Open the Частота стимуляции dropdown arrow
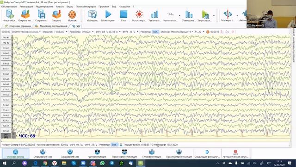 179,16
